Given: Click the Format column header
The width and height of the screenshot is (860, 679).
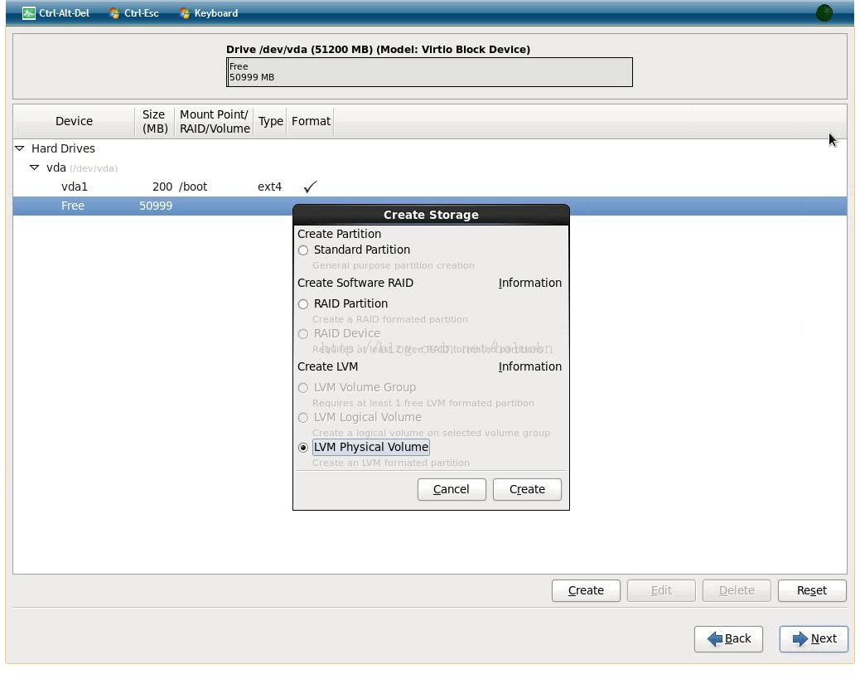Looking at the screenshot, I should (311, 121).
